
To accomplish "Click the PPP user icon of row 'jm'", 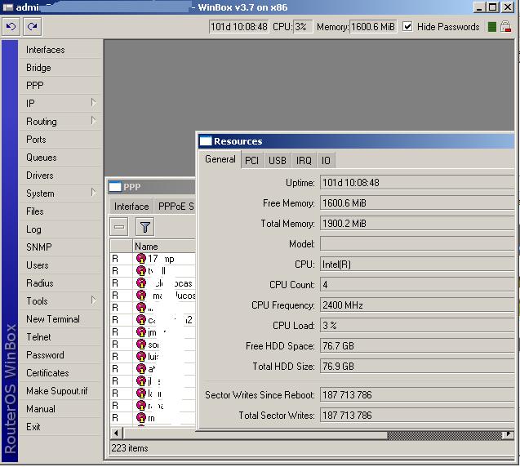I will tap(141, 332).
